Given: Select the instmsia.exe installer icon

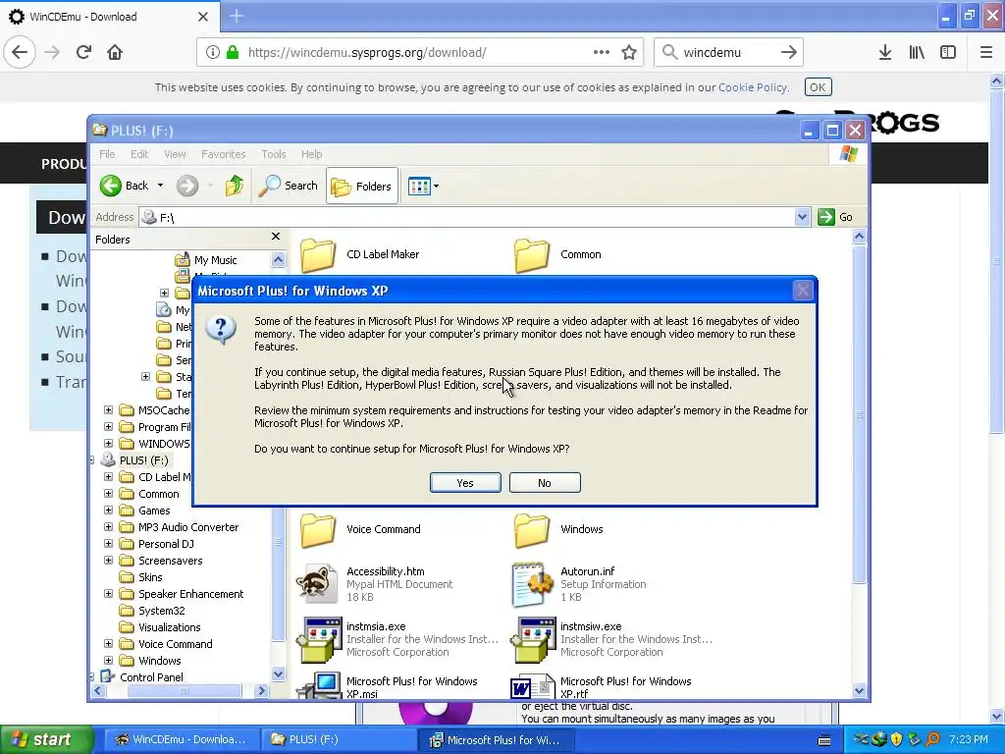Looking at the screenshot, I should click(x=319, y=639).
